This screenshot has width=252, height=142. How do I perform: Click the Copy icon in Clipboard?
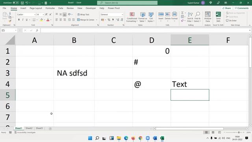pyautogui.click(x=10, y=17)
